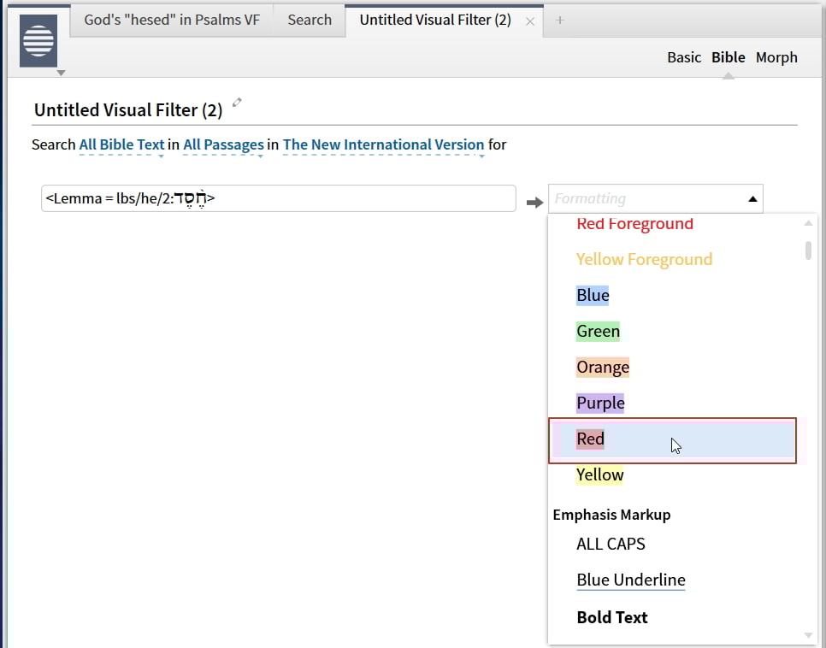
Task: Choose the Morph search type
Action: coord(776,57)
